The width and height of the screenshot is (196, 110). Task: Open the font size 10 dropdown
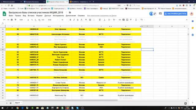64,20
